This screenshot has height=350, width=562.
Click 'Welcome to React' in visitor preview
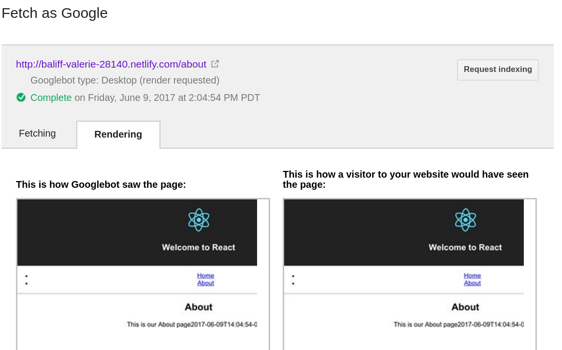tap(465, 247)
